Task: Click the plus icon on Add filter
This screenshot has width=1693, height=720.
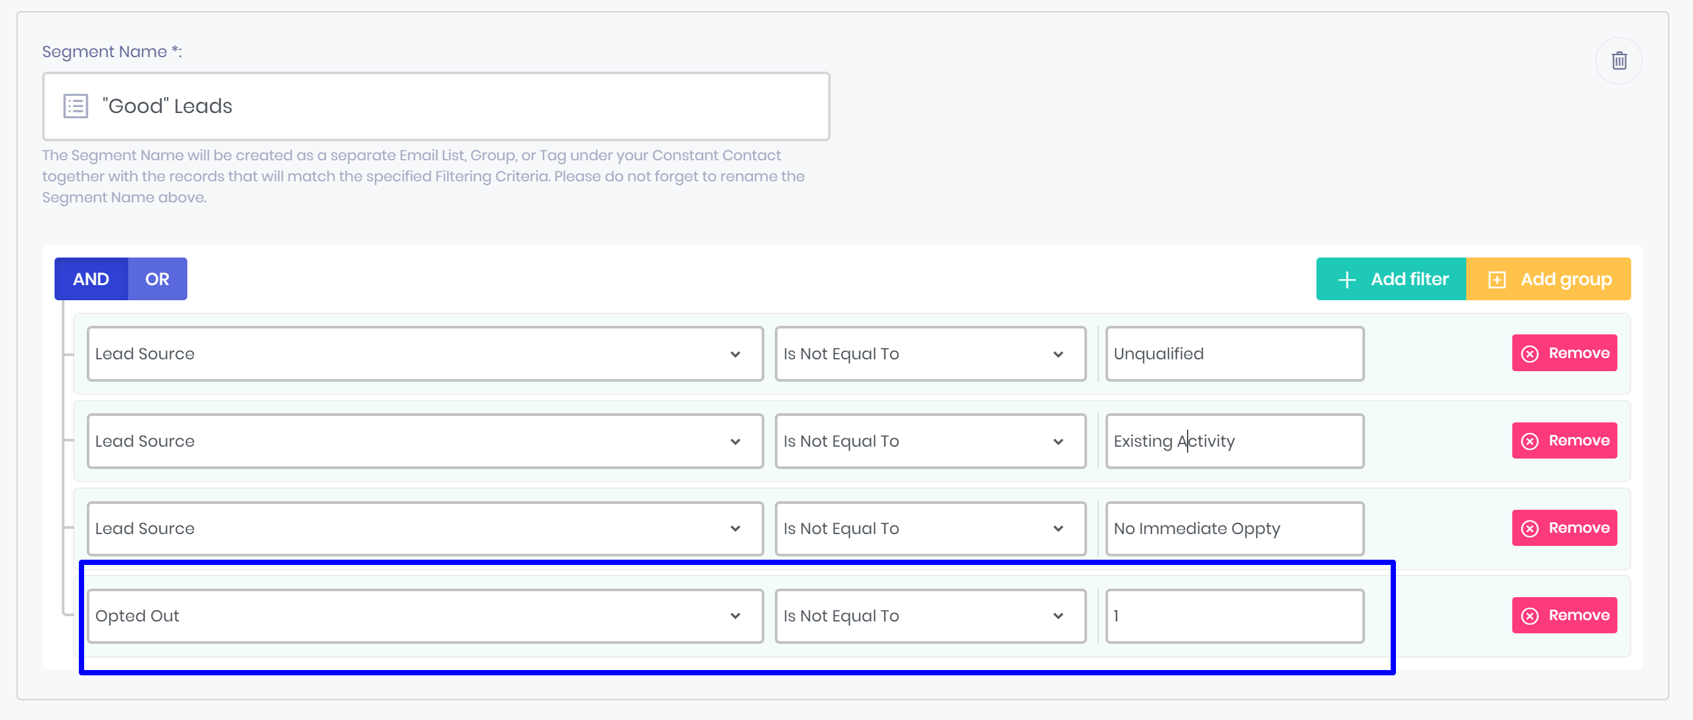Action: (x=1347, y=280)
